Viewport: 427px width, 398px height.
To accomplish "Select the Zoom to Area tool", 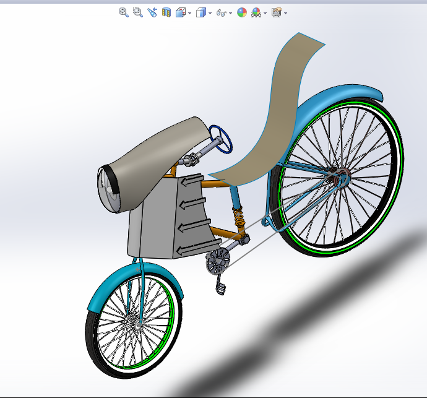I will (x=138, y=12).
